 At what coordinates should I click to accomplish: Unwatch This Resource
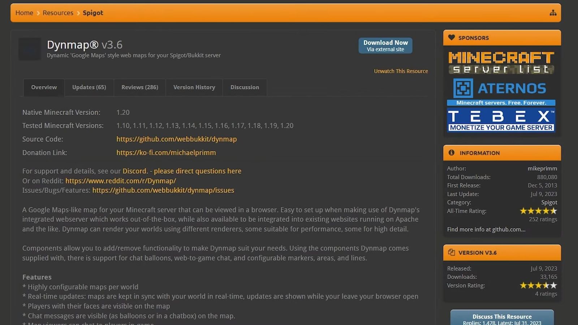401,71
